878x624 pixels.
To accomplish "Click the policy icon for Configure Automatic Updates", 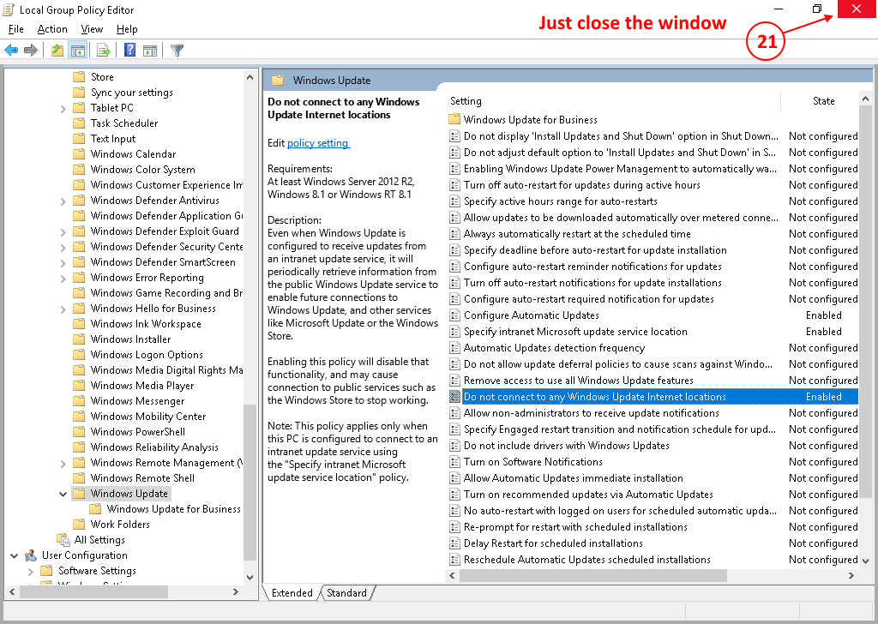I will pyautogui.click(x=454, y=315).
